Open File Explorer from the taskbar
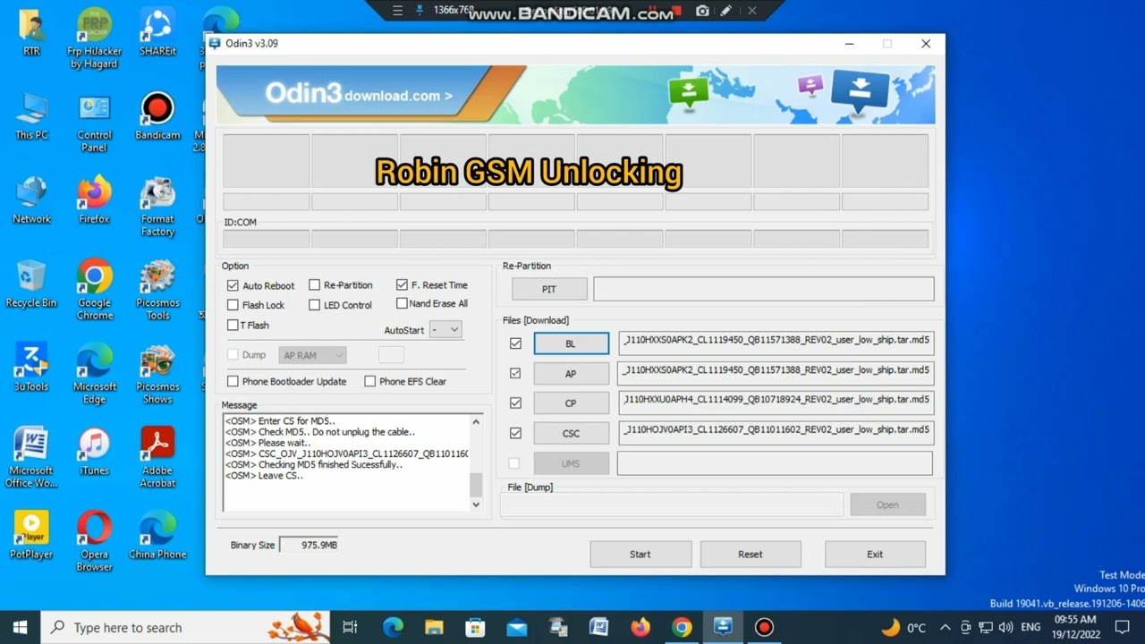1145x644 pixels. point(434,627)
